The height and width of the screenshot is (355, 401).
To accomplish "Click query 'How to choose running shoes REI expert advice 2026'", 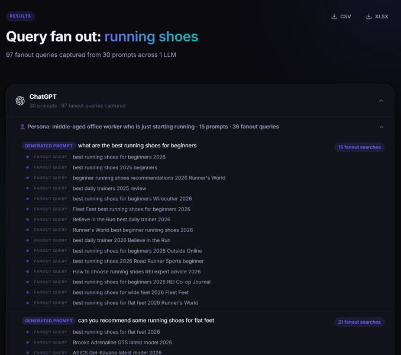I will point(137,272).
